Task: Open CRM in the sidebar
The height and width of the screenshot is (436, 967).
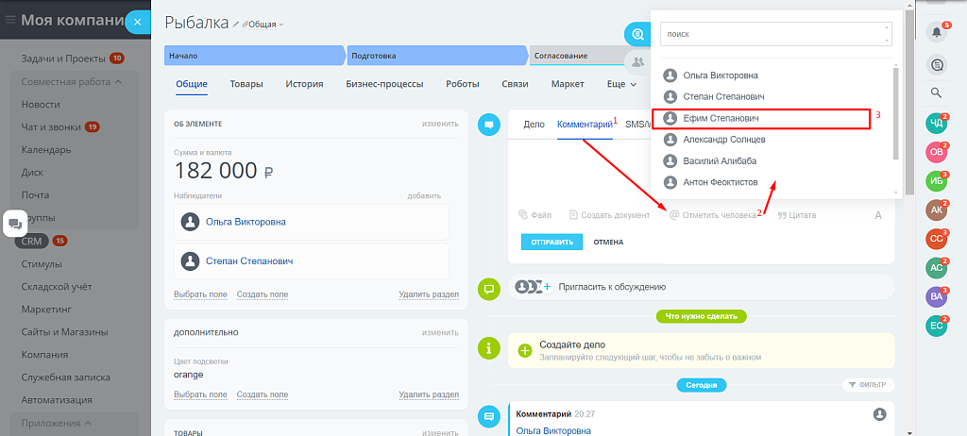Action: tap(31, 242)
